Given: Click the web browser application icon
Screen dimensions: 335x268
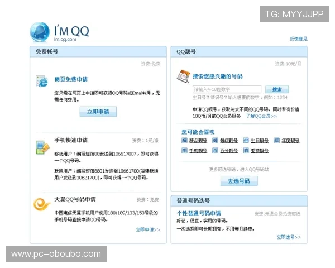Looking at the screenshot, I should [x=42, y=81].
